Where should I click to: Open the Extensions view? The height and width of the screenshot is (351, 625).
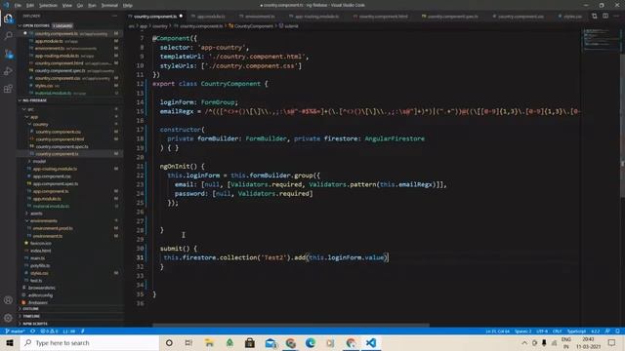8,89
